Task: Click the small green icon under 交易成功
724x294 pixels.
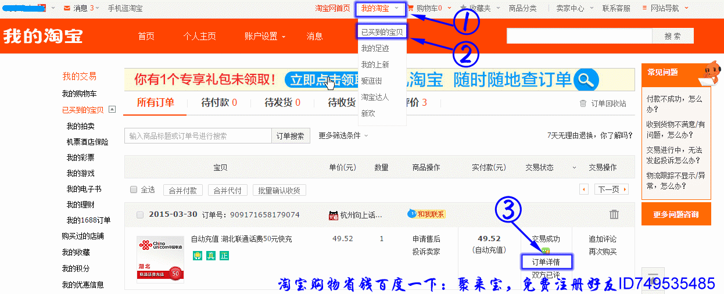Action: 546,250
